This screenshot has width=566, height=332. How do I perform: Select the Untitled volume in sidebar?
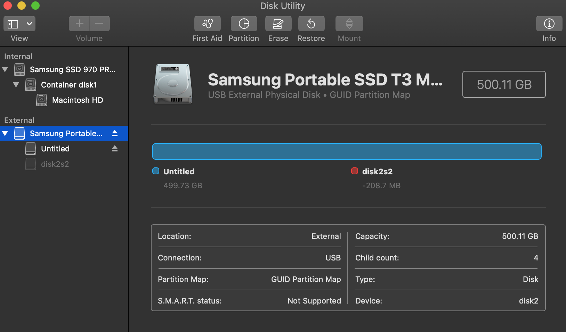(x=64, y=149)
